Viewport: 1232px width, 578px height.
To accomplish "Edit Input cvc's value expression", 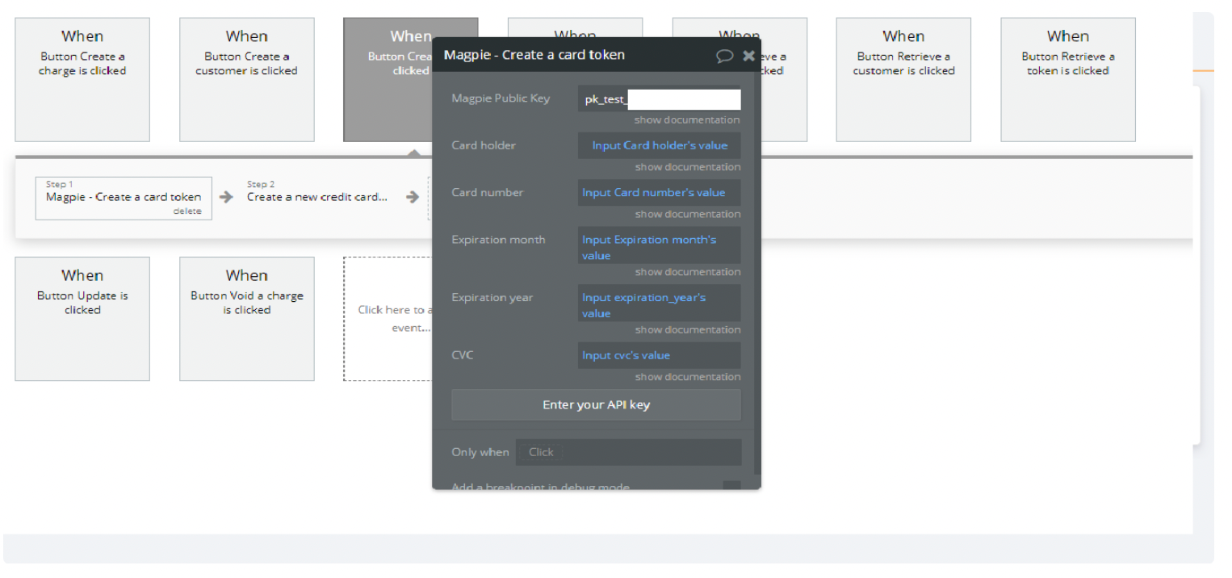I will [x=660, y=356].
